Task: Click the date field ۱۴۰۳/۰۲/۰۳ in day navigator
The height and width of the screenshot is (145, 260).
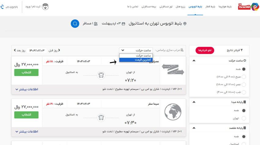Action: pos(37,50)
